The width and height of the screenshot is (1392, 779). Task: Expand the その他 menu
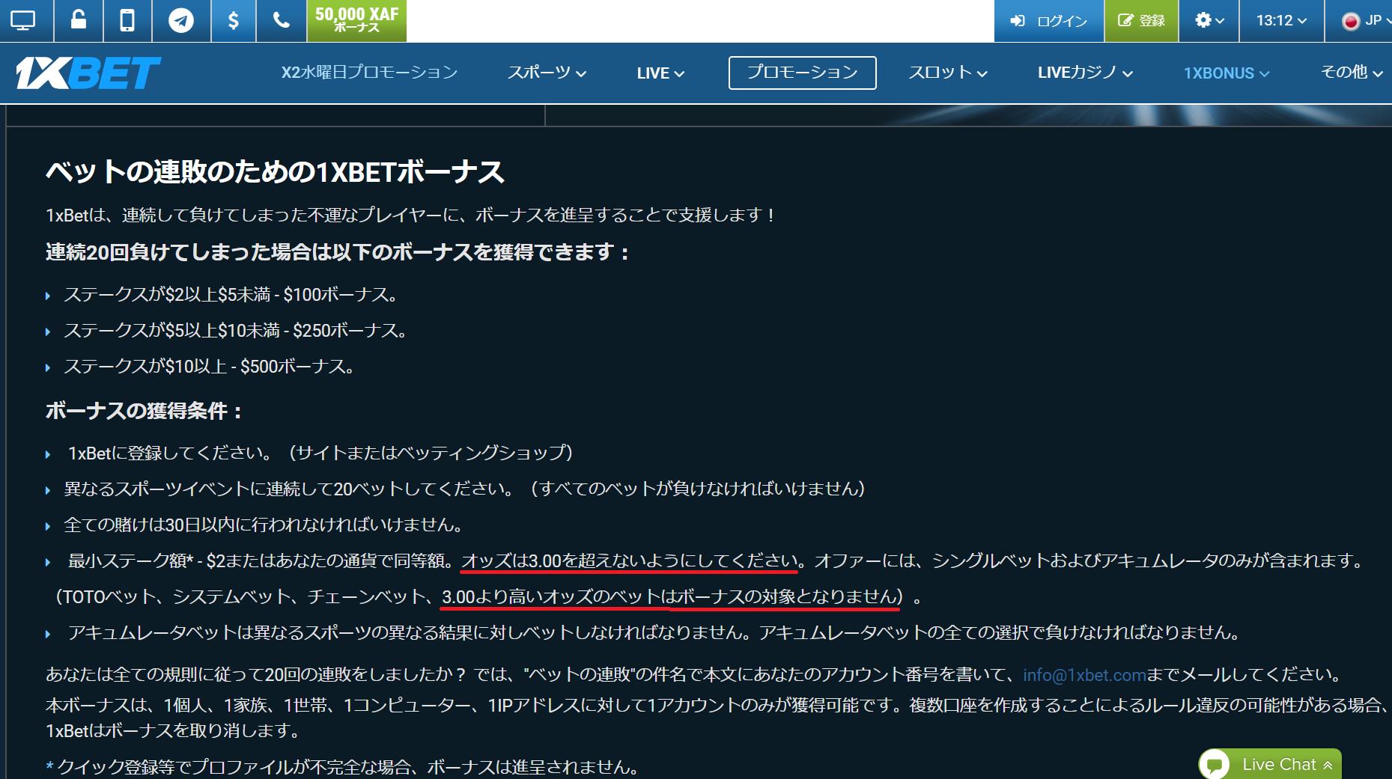point(1352,73)
